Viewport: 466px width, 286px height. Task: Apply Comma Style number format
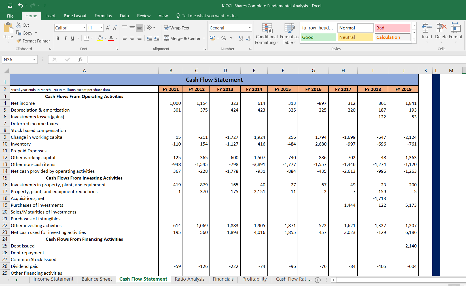coord(231,38)
